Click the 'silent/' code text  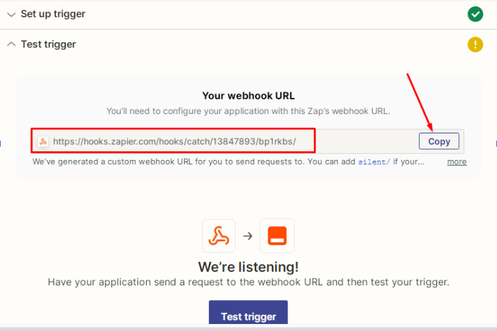pyautogui.click(x=374, y=162)
